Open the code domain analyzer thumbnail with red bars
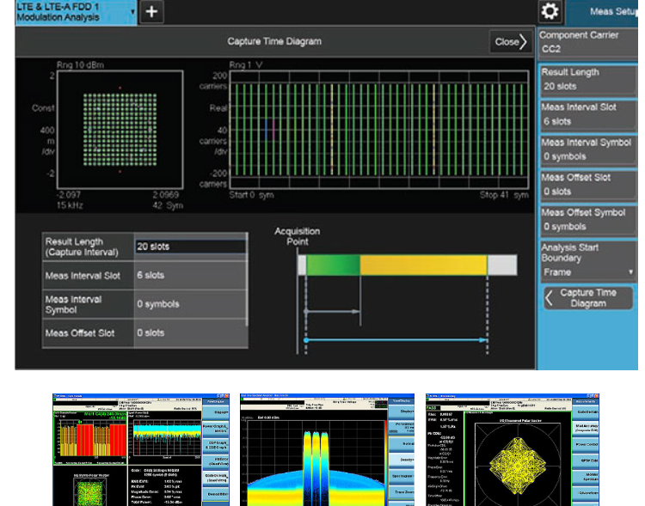 coord(141,449)
